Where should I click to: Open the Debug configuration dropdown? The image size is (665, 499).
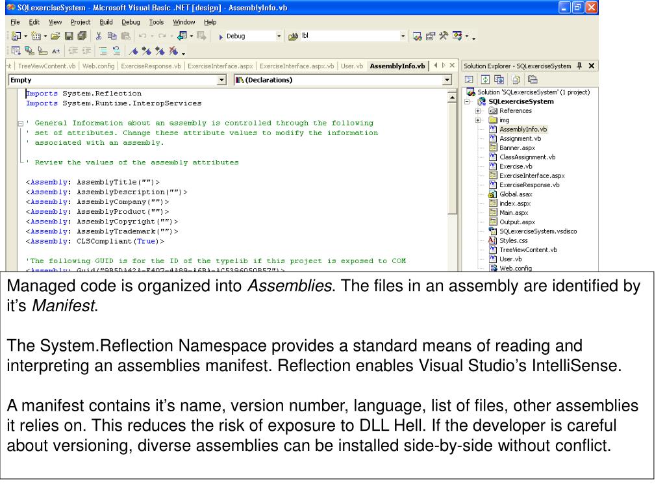point(279,36)
